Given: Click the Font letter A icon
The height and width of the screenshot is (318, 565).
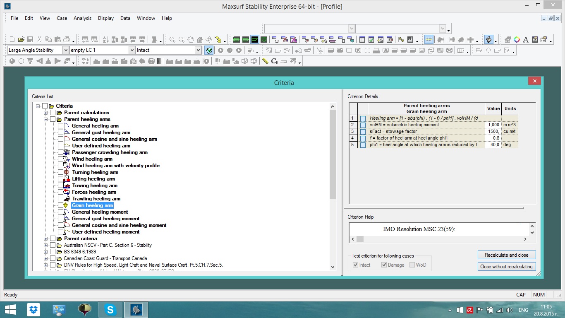Looking at the screenshot, I should click(x=526, y=40).
